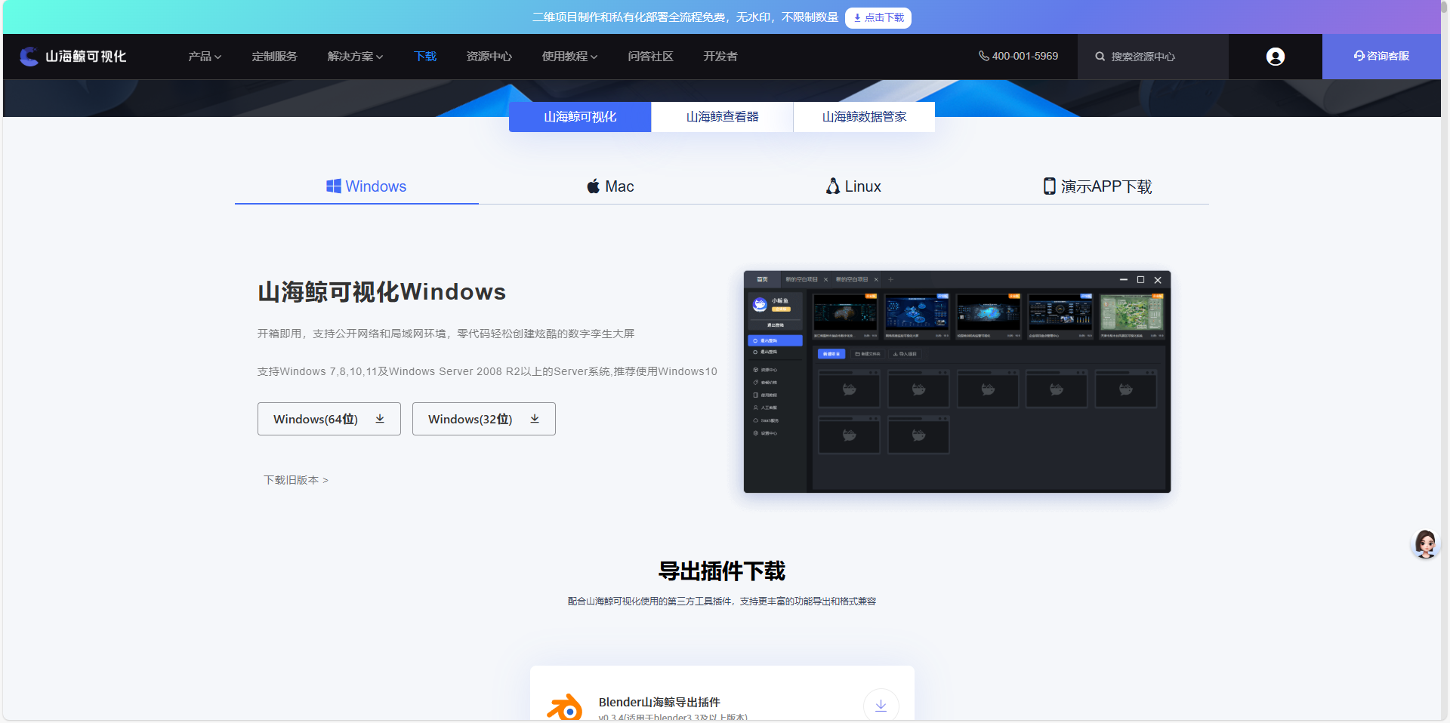Open 开发者 navigation item
1450x723 pixels.
coord(720,57)
